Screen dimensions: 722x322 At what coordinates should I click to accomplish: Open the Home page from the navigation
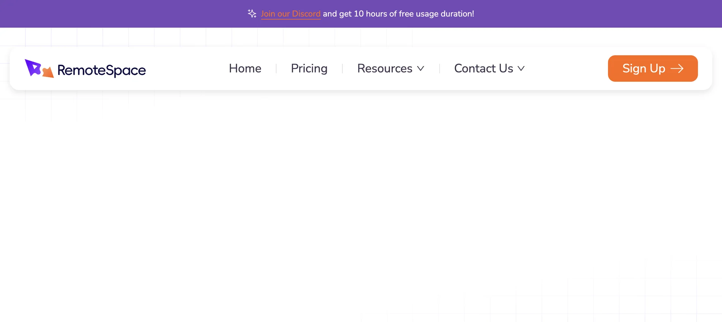click(245, 68)
